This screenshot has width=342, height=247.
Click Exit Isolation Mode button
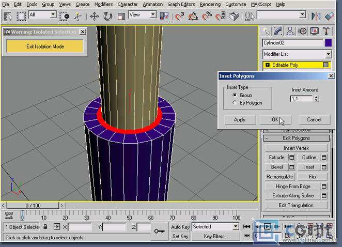click(x=45, y=47)
